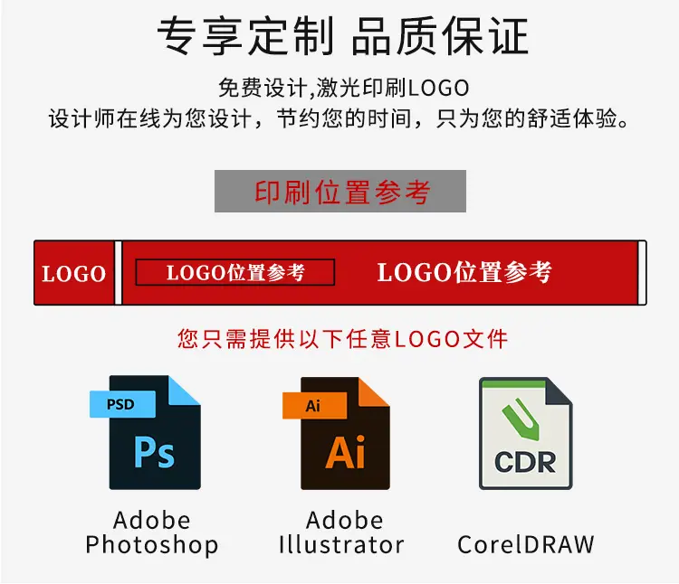Click the Adobe Illustrator caption
This screenshot has width=679, height=584.
point(341,532)
